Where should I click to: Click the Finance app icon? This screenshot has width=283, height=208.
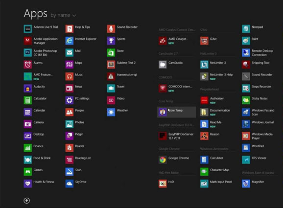pyautogui.click(x=27, y=148)
